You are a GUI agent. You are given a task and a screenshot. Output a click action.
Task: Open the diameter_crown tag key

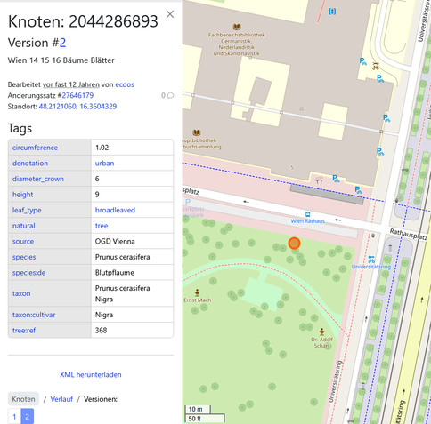click(x=38, y=179)
